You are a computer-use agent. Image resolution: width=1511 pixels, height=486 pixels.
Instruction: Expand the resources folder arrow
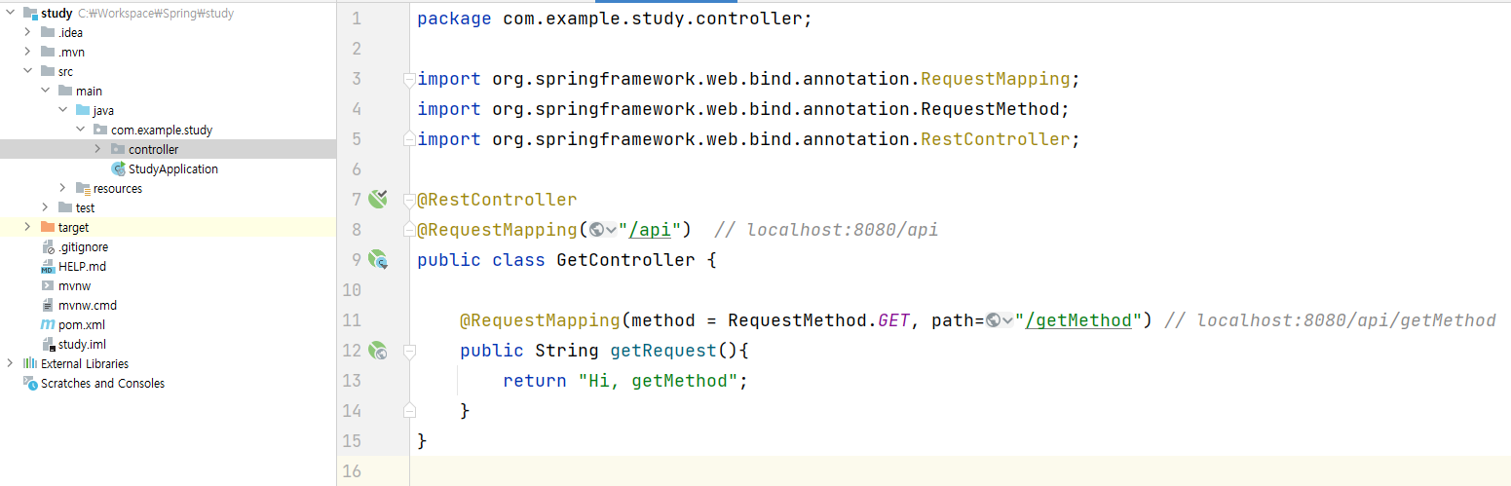point(63,189)
